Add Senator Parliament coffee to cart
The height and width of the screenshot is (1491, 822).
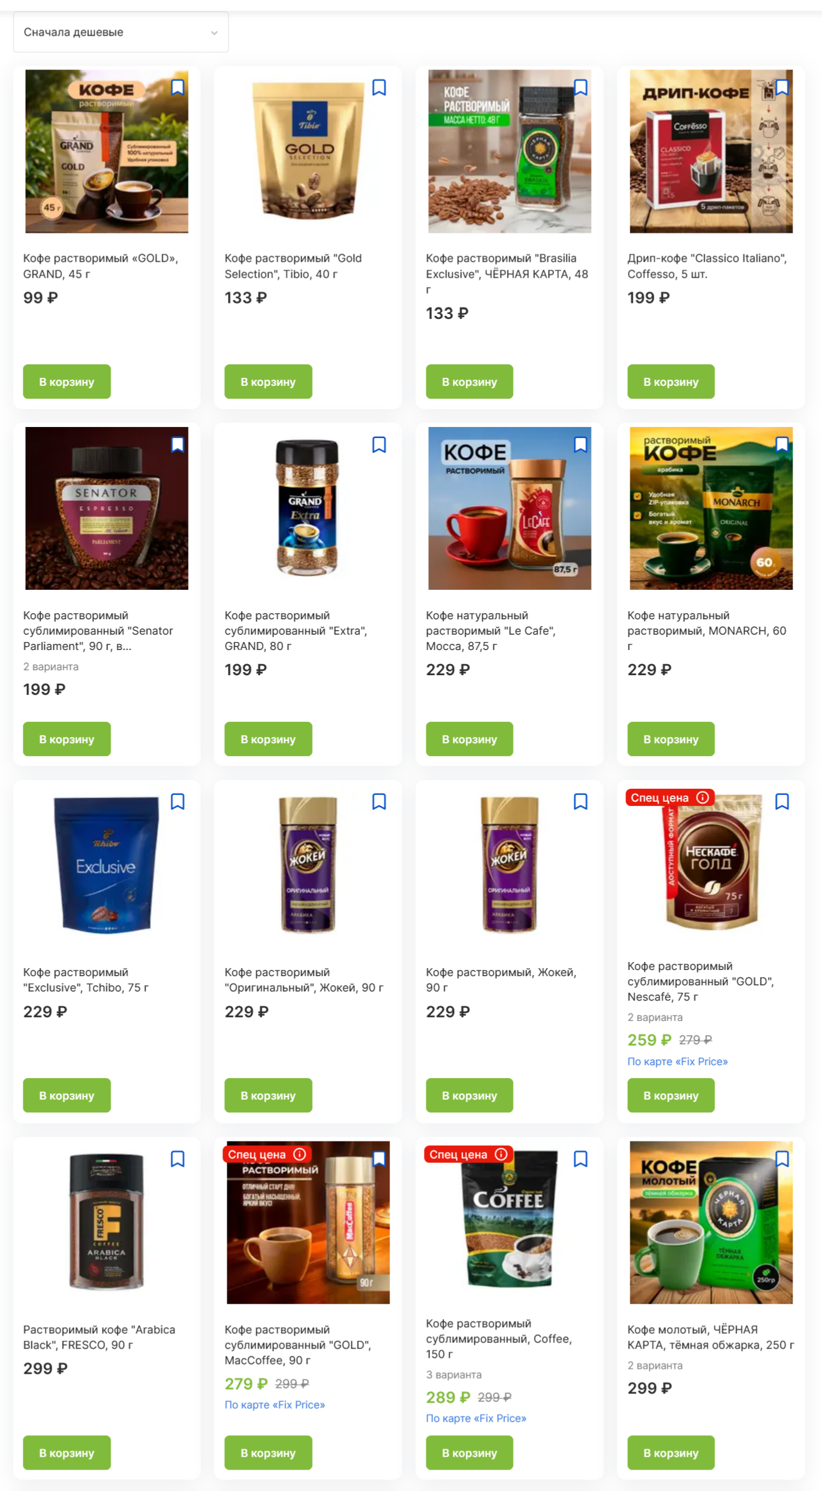coord(67,739)
